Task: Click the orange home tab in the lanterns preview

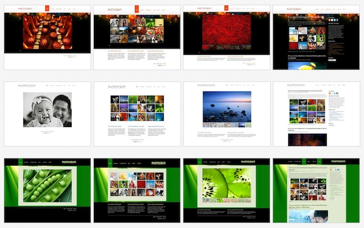Action: pos(47,8)
